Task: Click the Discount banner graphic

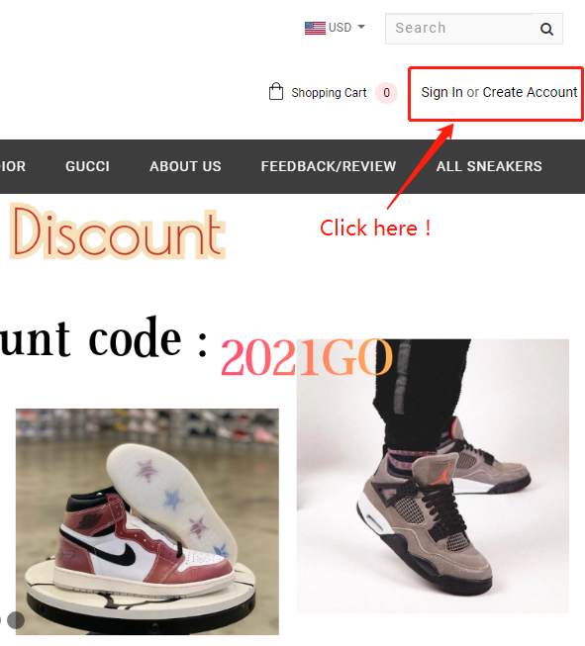Action: [x=118, y=231]
